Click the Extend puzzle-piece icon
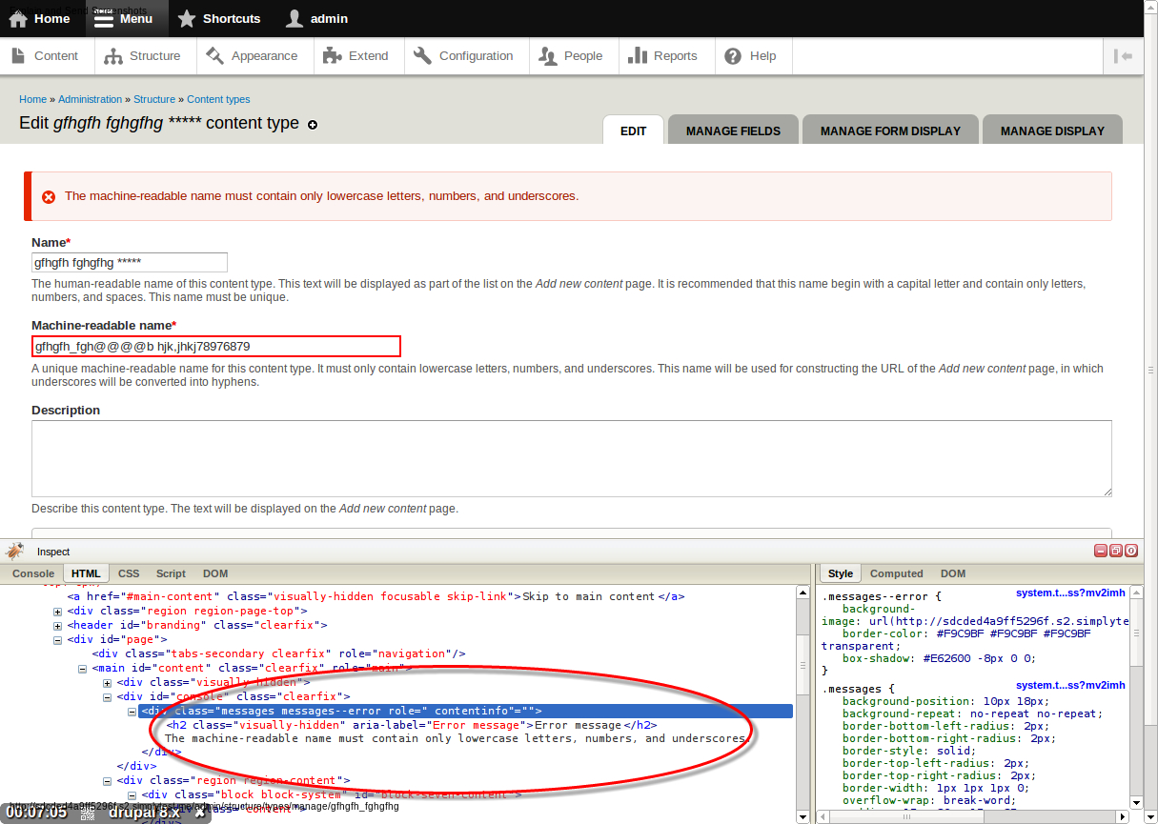This screenshot has height=824, width=1158. 333,56
